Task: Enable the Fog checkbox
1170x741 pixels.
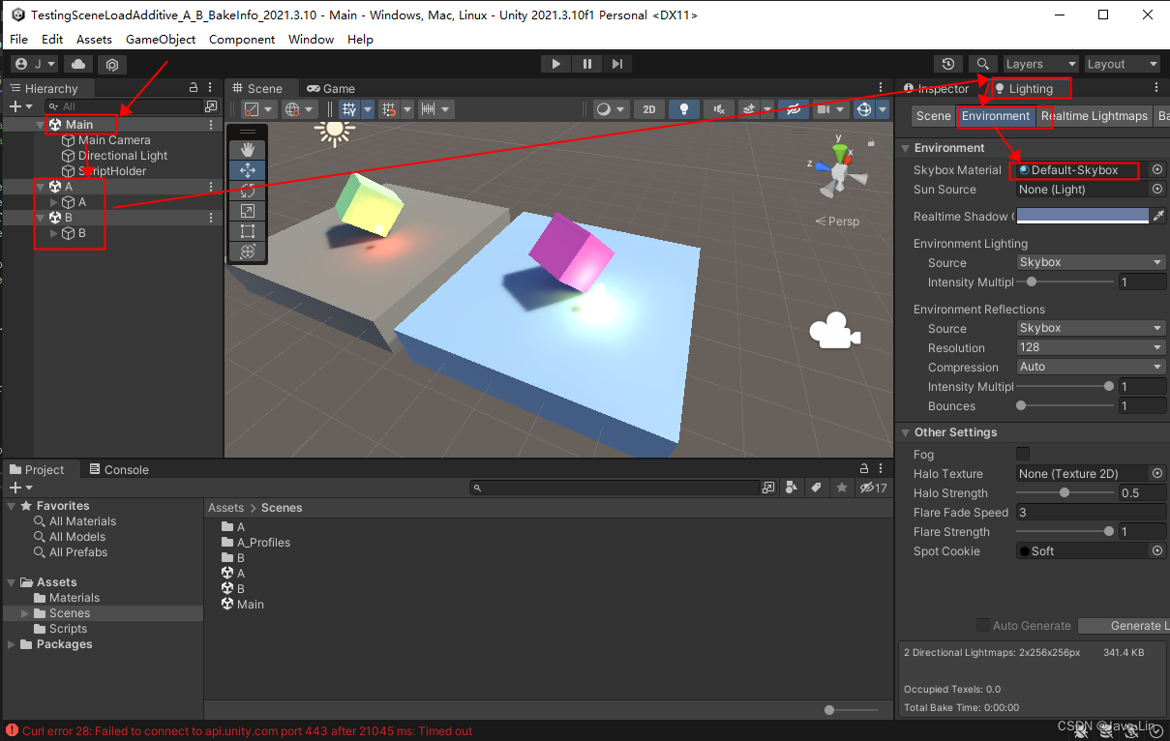Action: pyautogui.click(x=1021, y=454)
